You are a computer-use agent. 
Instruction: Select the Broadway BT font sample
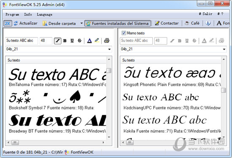[x=57, y=120]
